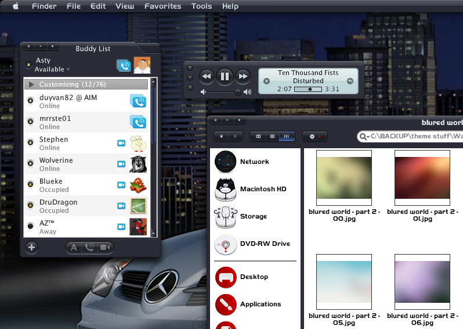Select the DruDragon buddy name
463x329 pixels.
click(x=58, y=202)
